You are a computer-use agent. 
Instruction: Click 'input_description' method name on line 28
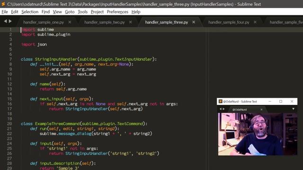pos(60,163)
